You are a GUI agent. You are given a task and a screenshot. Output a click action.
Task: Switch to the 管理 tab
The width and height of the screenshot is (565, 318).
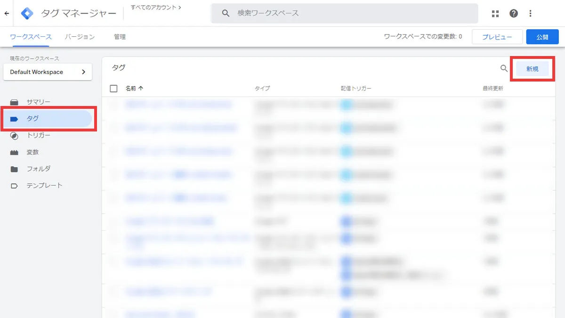pyautogui.click(x=120, y=36)
